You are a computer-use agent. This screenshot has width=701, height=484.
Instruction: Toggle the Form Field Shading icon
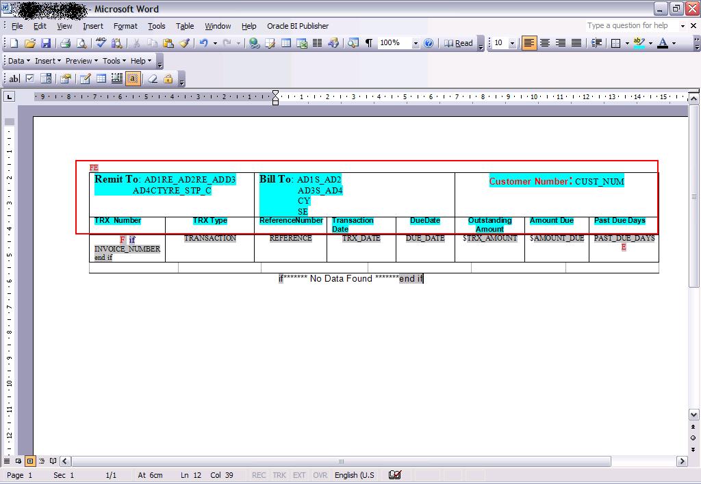pyautogui.click(x=134, y=78)
